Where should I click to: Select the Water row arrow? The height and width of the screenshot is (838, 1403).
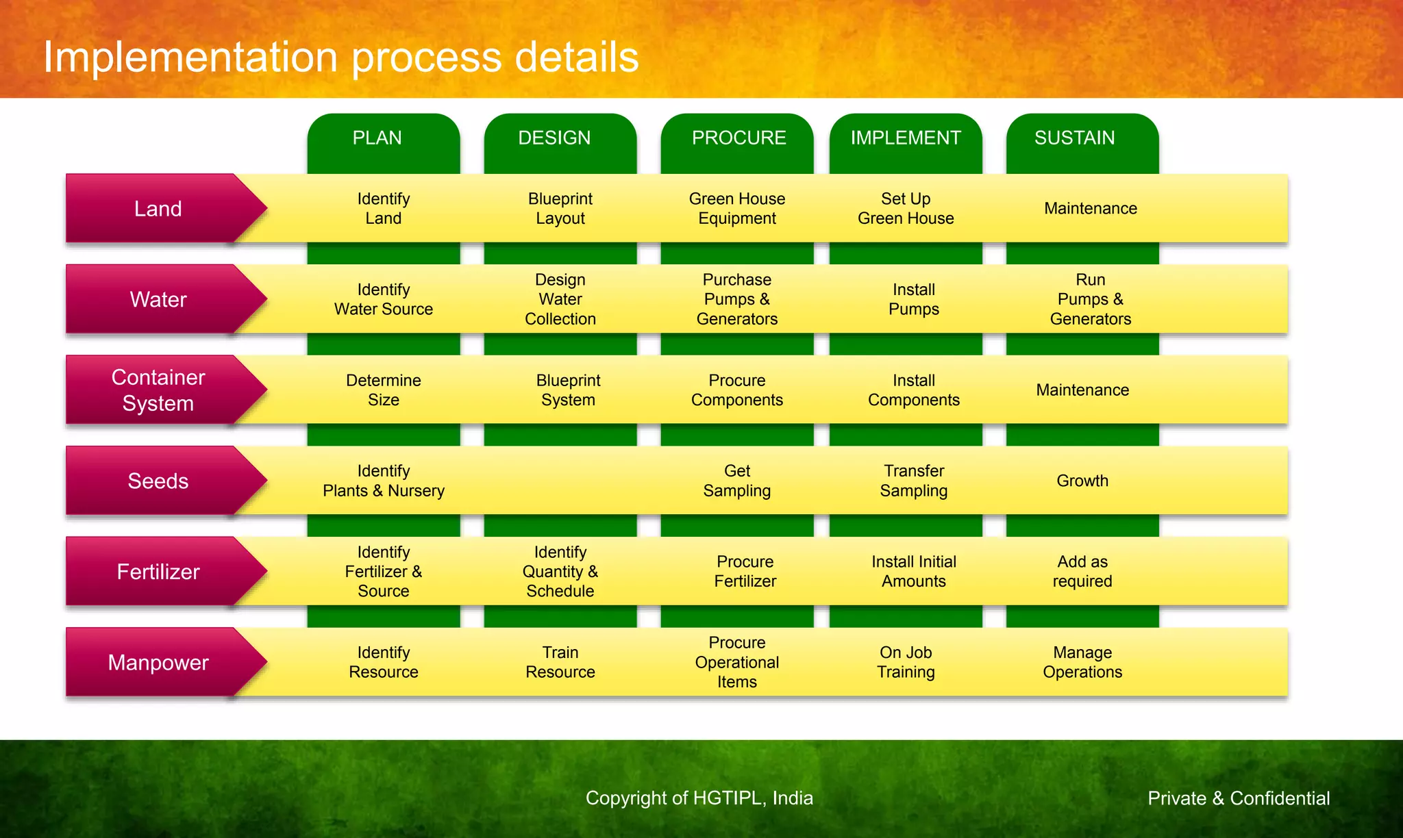pos(158,300)
